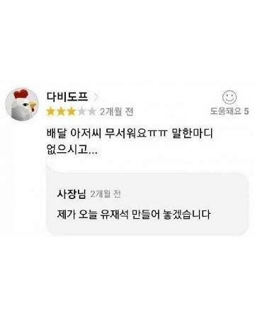The image size is (255, 318).
Task: Toggle the 도움돼요 helpful label
Action: [x=226, y=111]
